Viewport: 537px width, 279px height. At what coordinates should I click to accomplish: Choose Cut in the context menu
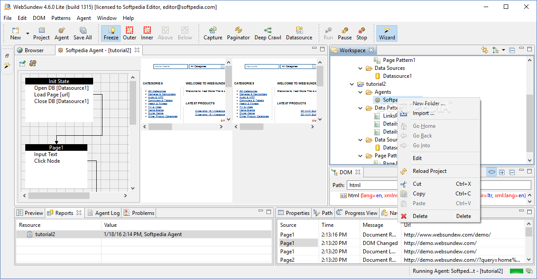(x=439, y=184)
